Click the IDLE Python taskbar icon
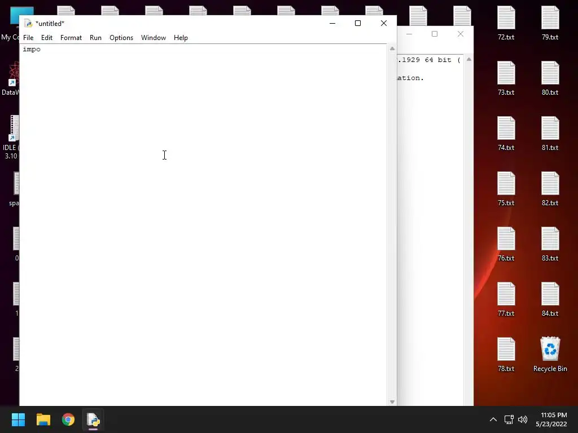Screen dimensions: 578x433 (93, 419)
